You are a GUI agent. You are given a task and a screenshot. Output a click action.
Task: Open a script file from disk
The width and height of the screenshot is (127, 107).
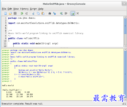tap(10, 13)
